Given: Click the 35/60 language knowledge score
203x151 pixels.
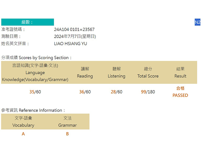Looking at the screenshot, I should pos(35,92).
